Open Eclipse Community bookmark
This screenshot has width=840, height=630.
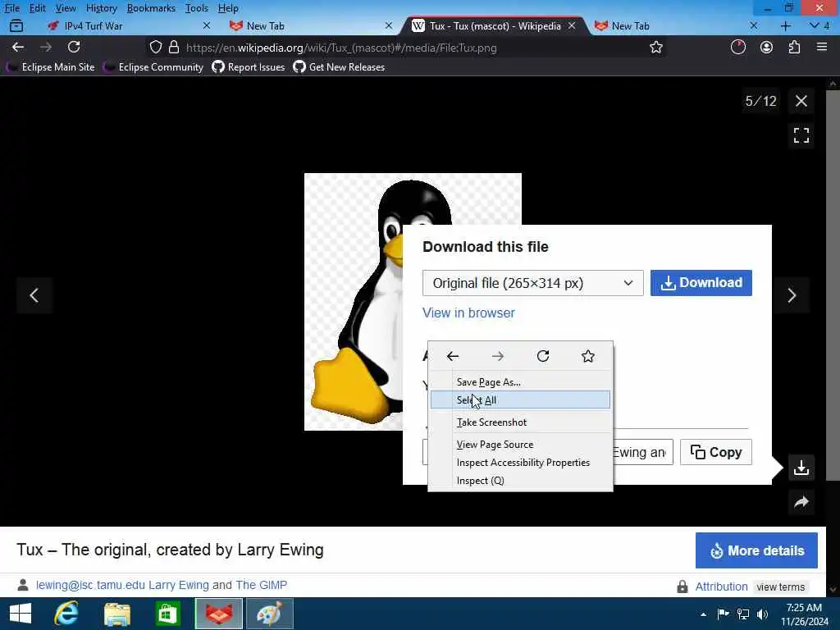[x=153, y=67]
